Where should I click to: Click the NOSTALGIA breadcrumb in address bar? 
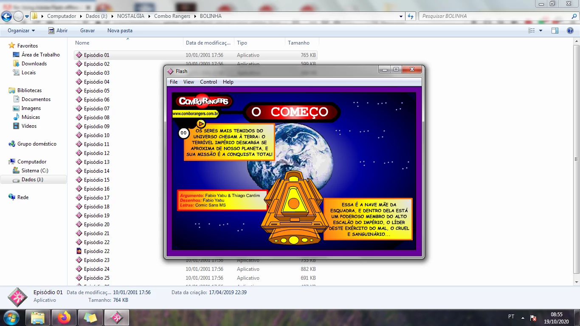(x=132, y=16)
